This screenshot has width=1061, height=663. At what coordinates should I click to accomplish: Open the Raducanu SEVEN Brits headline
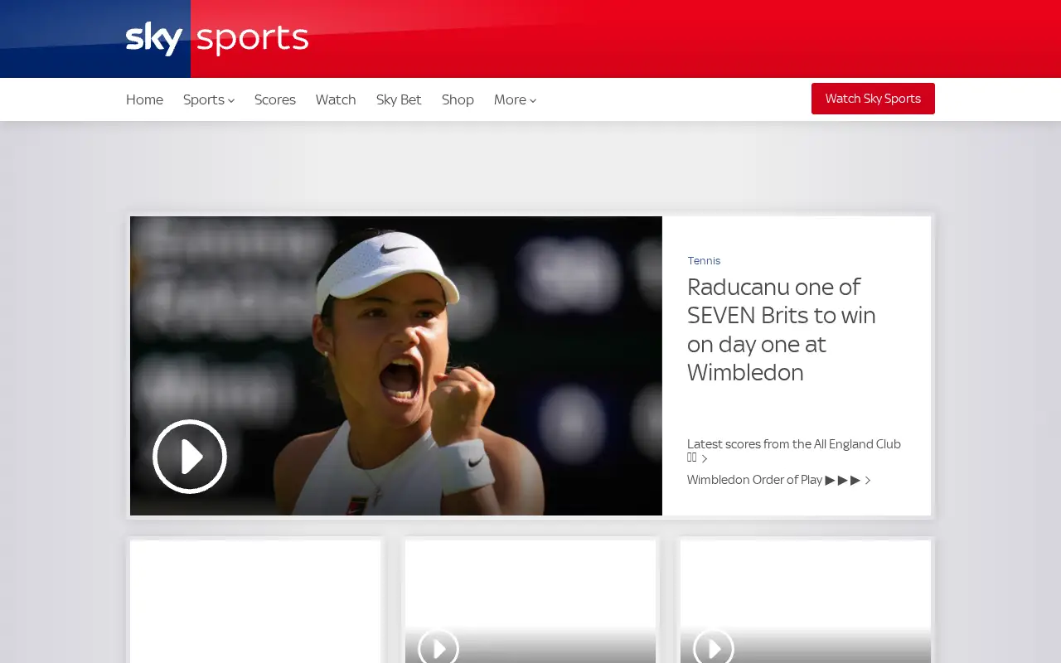click(x=782, y=330)
